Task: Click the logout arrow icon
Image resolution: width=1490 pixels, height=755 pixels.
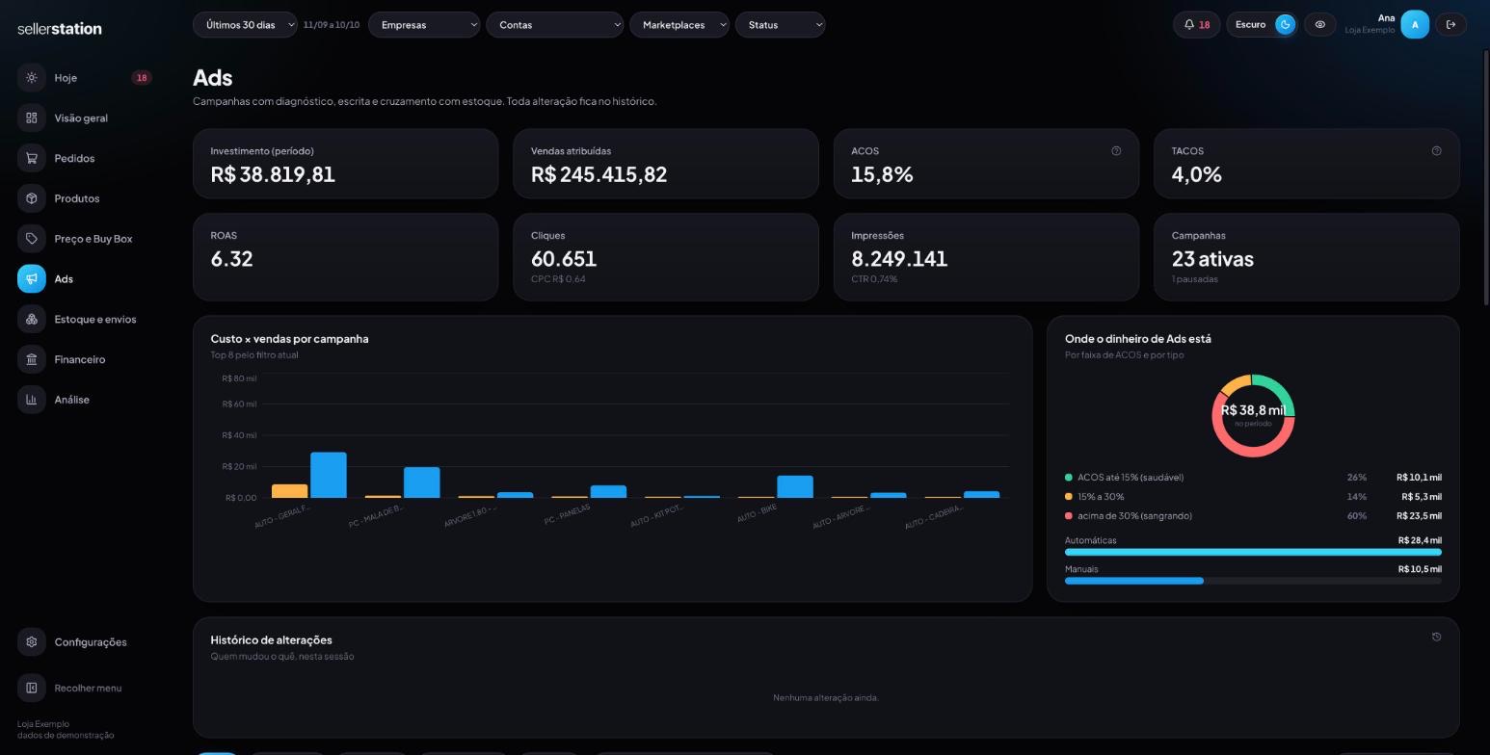Action: (x=1450, y=25)
